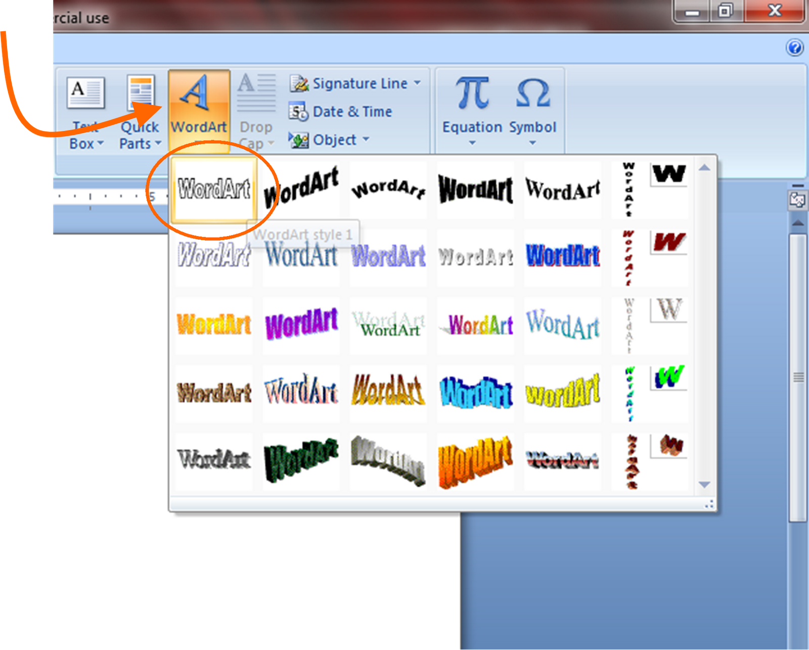
Task: Choose the brown textured WordArt style
Action: click(x=214, y=393)
